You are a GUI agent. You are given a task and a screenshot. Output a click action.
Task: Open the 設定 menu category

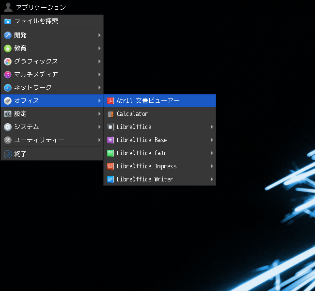(x=52, y=114)
